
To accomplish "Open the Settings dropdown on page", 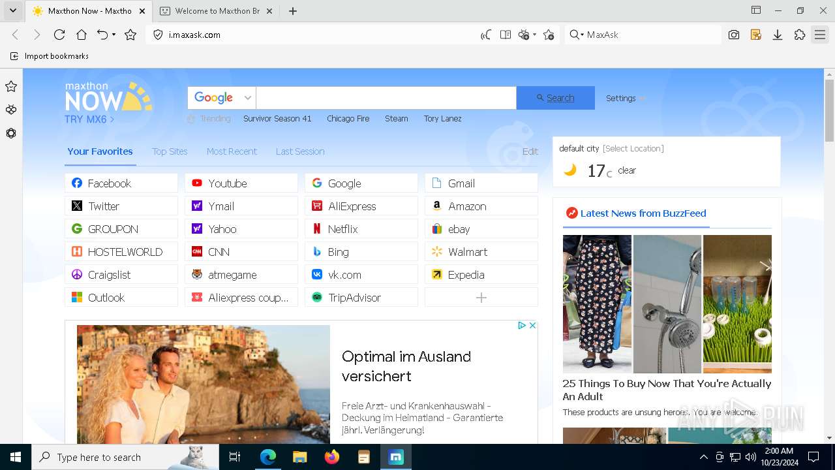I will coord(625,98).
